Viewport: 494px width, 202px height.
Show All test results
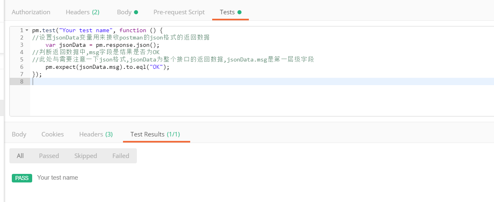(20, 156)
